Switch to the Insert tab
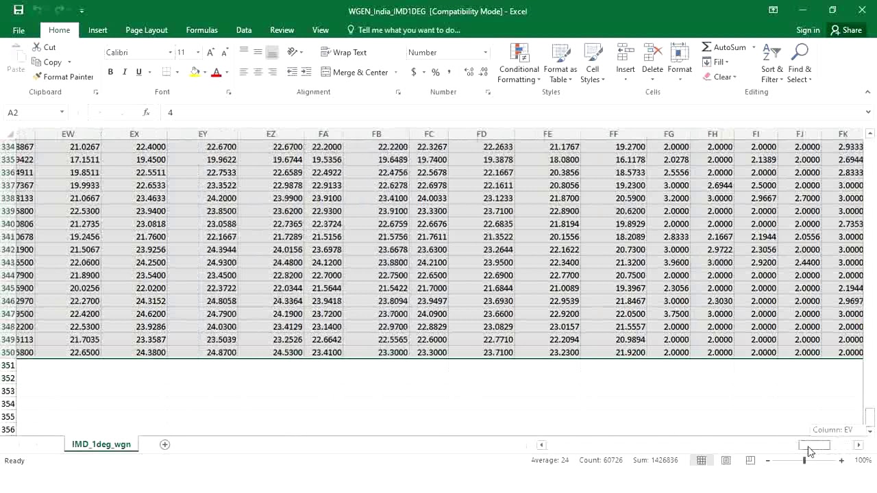 (97, 30)
